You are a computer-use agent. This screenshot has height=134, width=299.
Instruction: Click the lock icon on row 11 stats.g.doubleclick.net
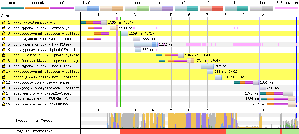(x=4, y=77)
